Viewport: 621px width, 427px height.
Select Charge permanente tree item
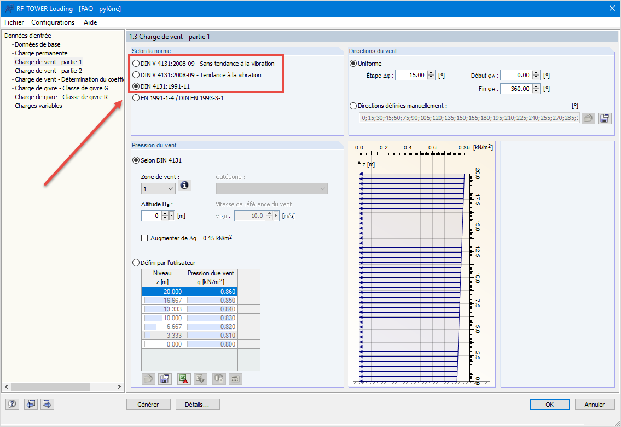point(41,53)
